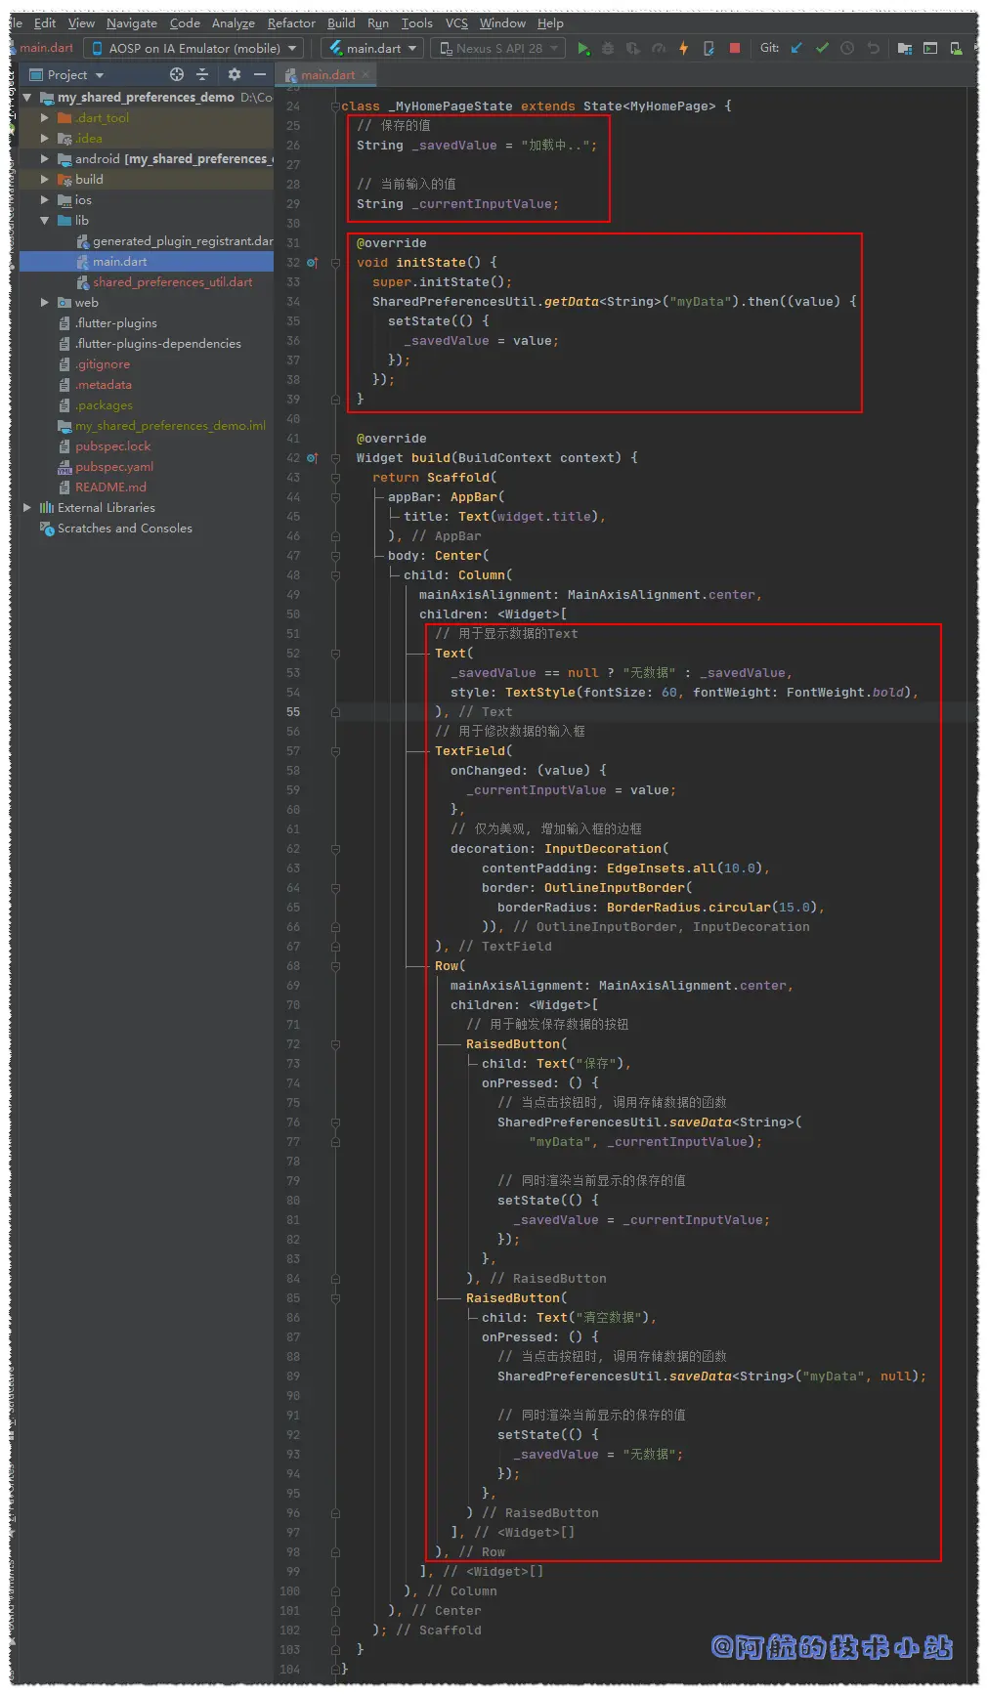Viewport: 988px width, 1694px height.
Task: Open shared_preferences_util.dart file
Action: (172, 282)
